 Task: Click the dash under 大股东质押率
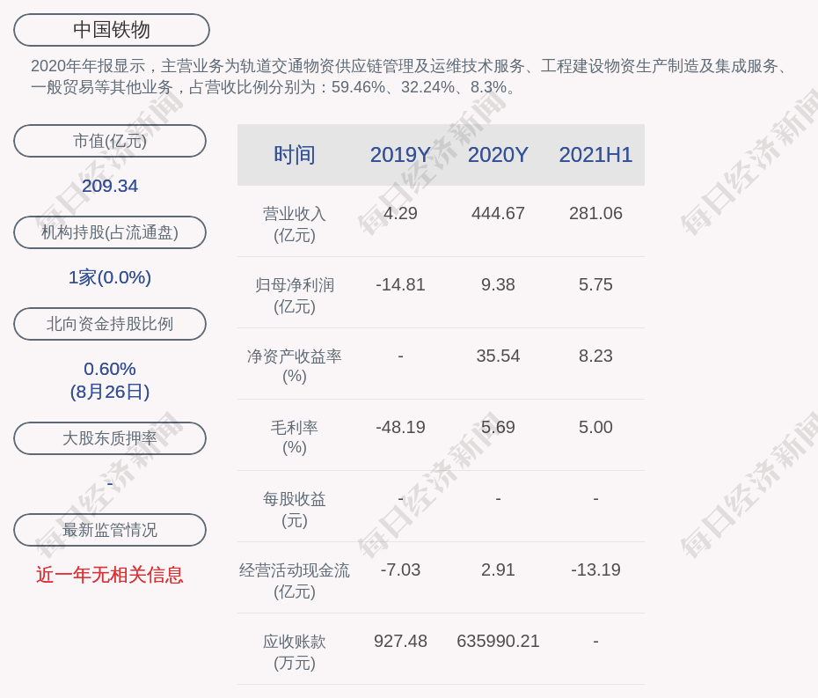110,484
